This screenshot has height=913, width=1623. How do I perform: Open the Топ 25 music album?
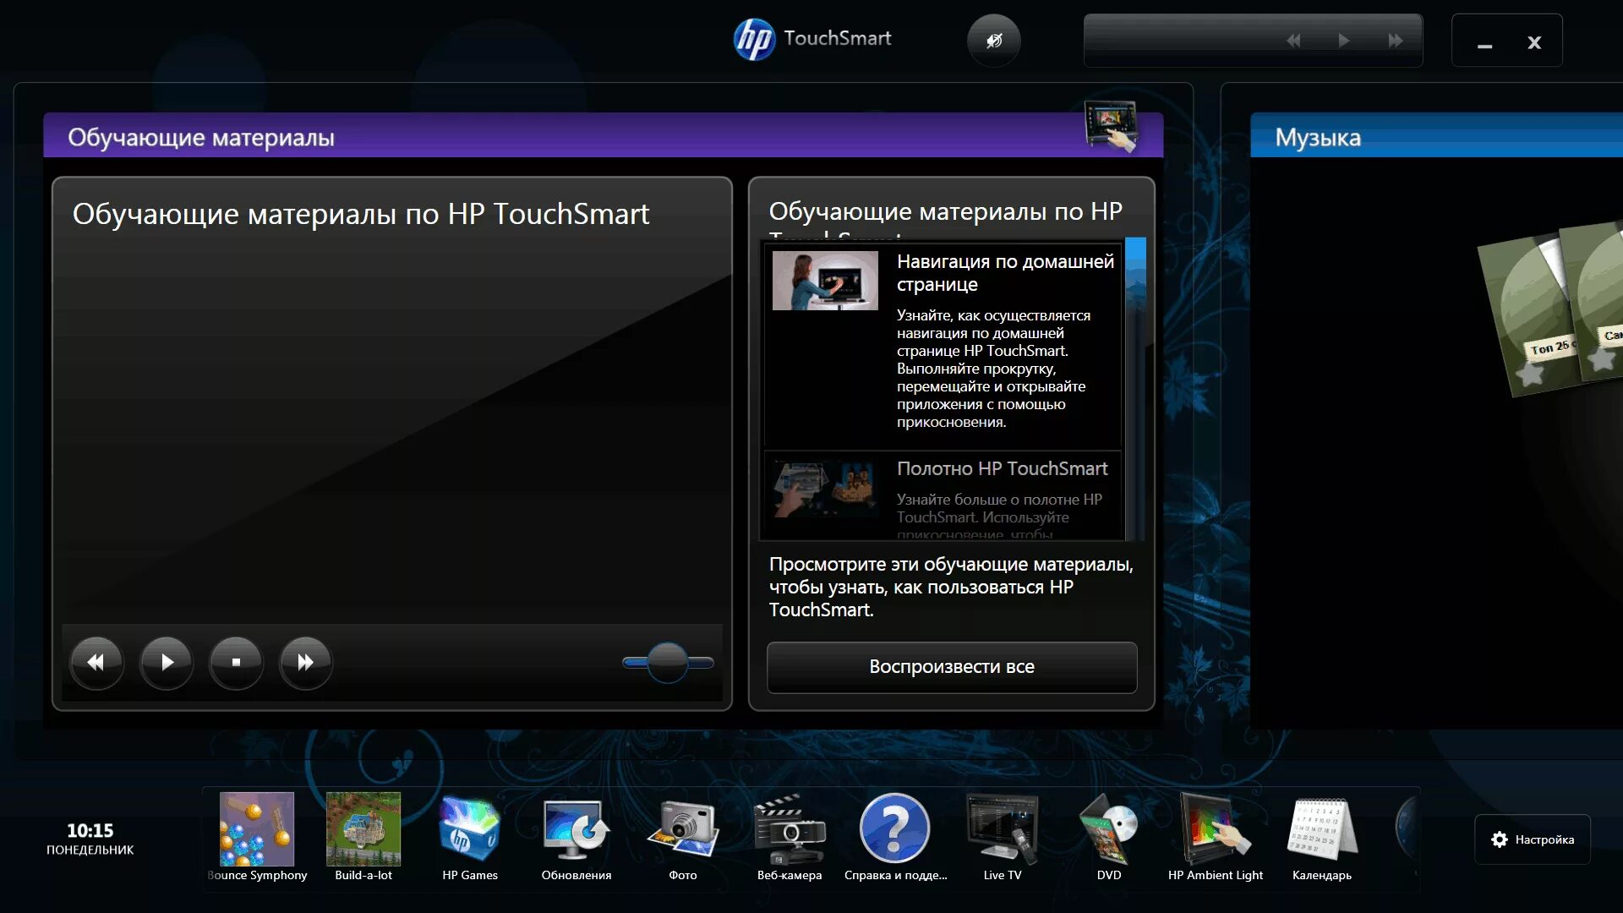(1530, 315)
